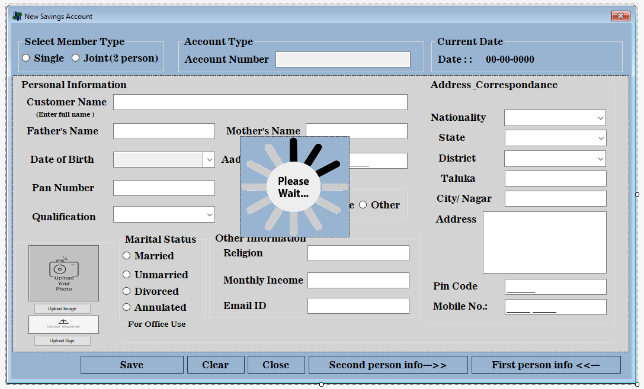
Task: Select Annulated marital status
Action: coord(127,307)
